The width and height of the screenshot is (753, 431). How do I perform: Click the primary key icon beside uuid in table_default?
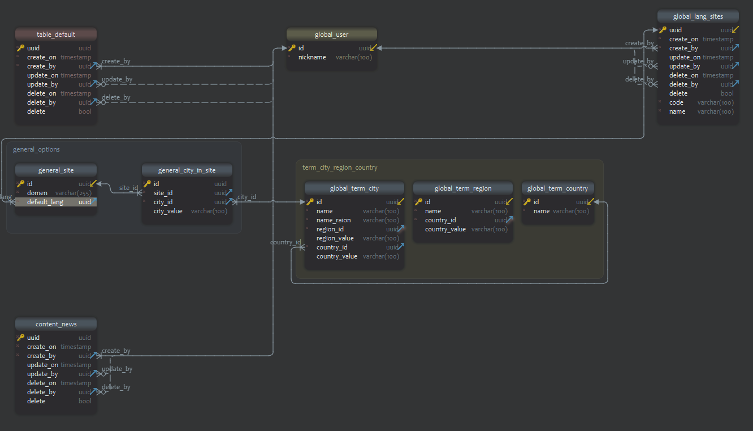coord(20,48)
